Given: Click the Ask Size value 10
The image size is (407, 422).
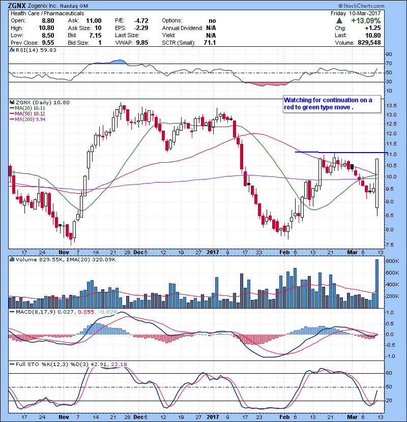Looking at the screenshot, I should click(x=98, y=28).
